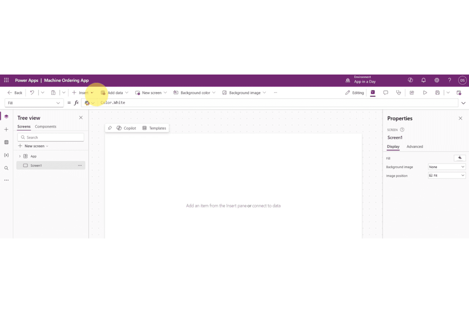Click the Publish icon
Screen dimensions: 469x313
tap(459, 93)
